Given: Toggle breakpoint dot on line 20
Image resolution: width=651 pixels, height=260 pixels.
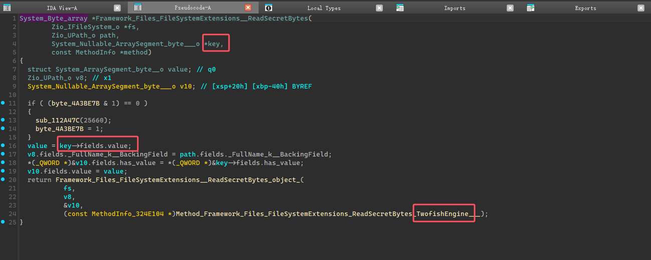Looking at the screenshot, I should point(3,179).
